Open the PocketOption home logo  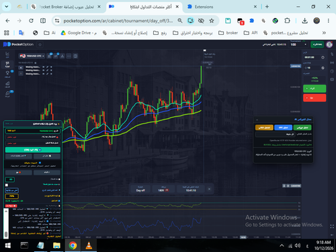click(18, 44)
